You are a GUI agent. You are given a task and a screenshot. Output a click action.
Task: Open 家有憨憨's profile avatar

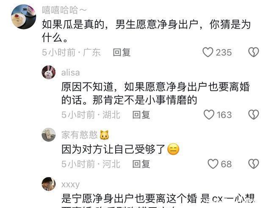coord(49,134)
